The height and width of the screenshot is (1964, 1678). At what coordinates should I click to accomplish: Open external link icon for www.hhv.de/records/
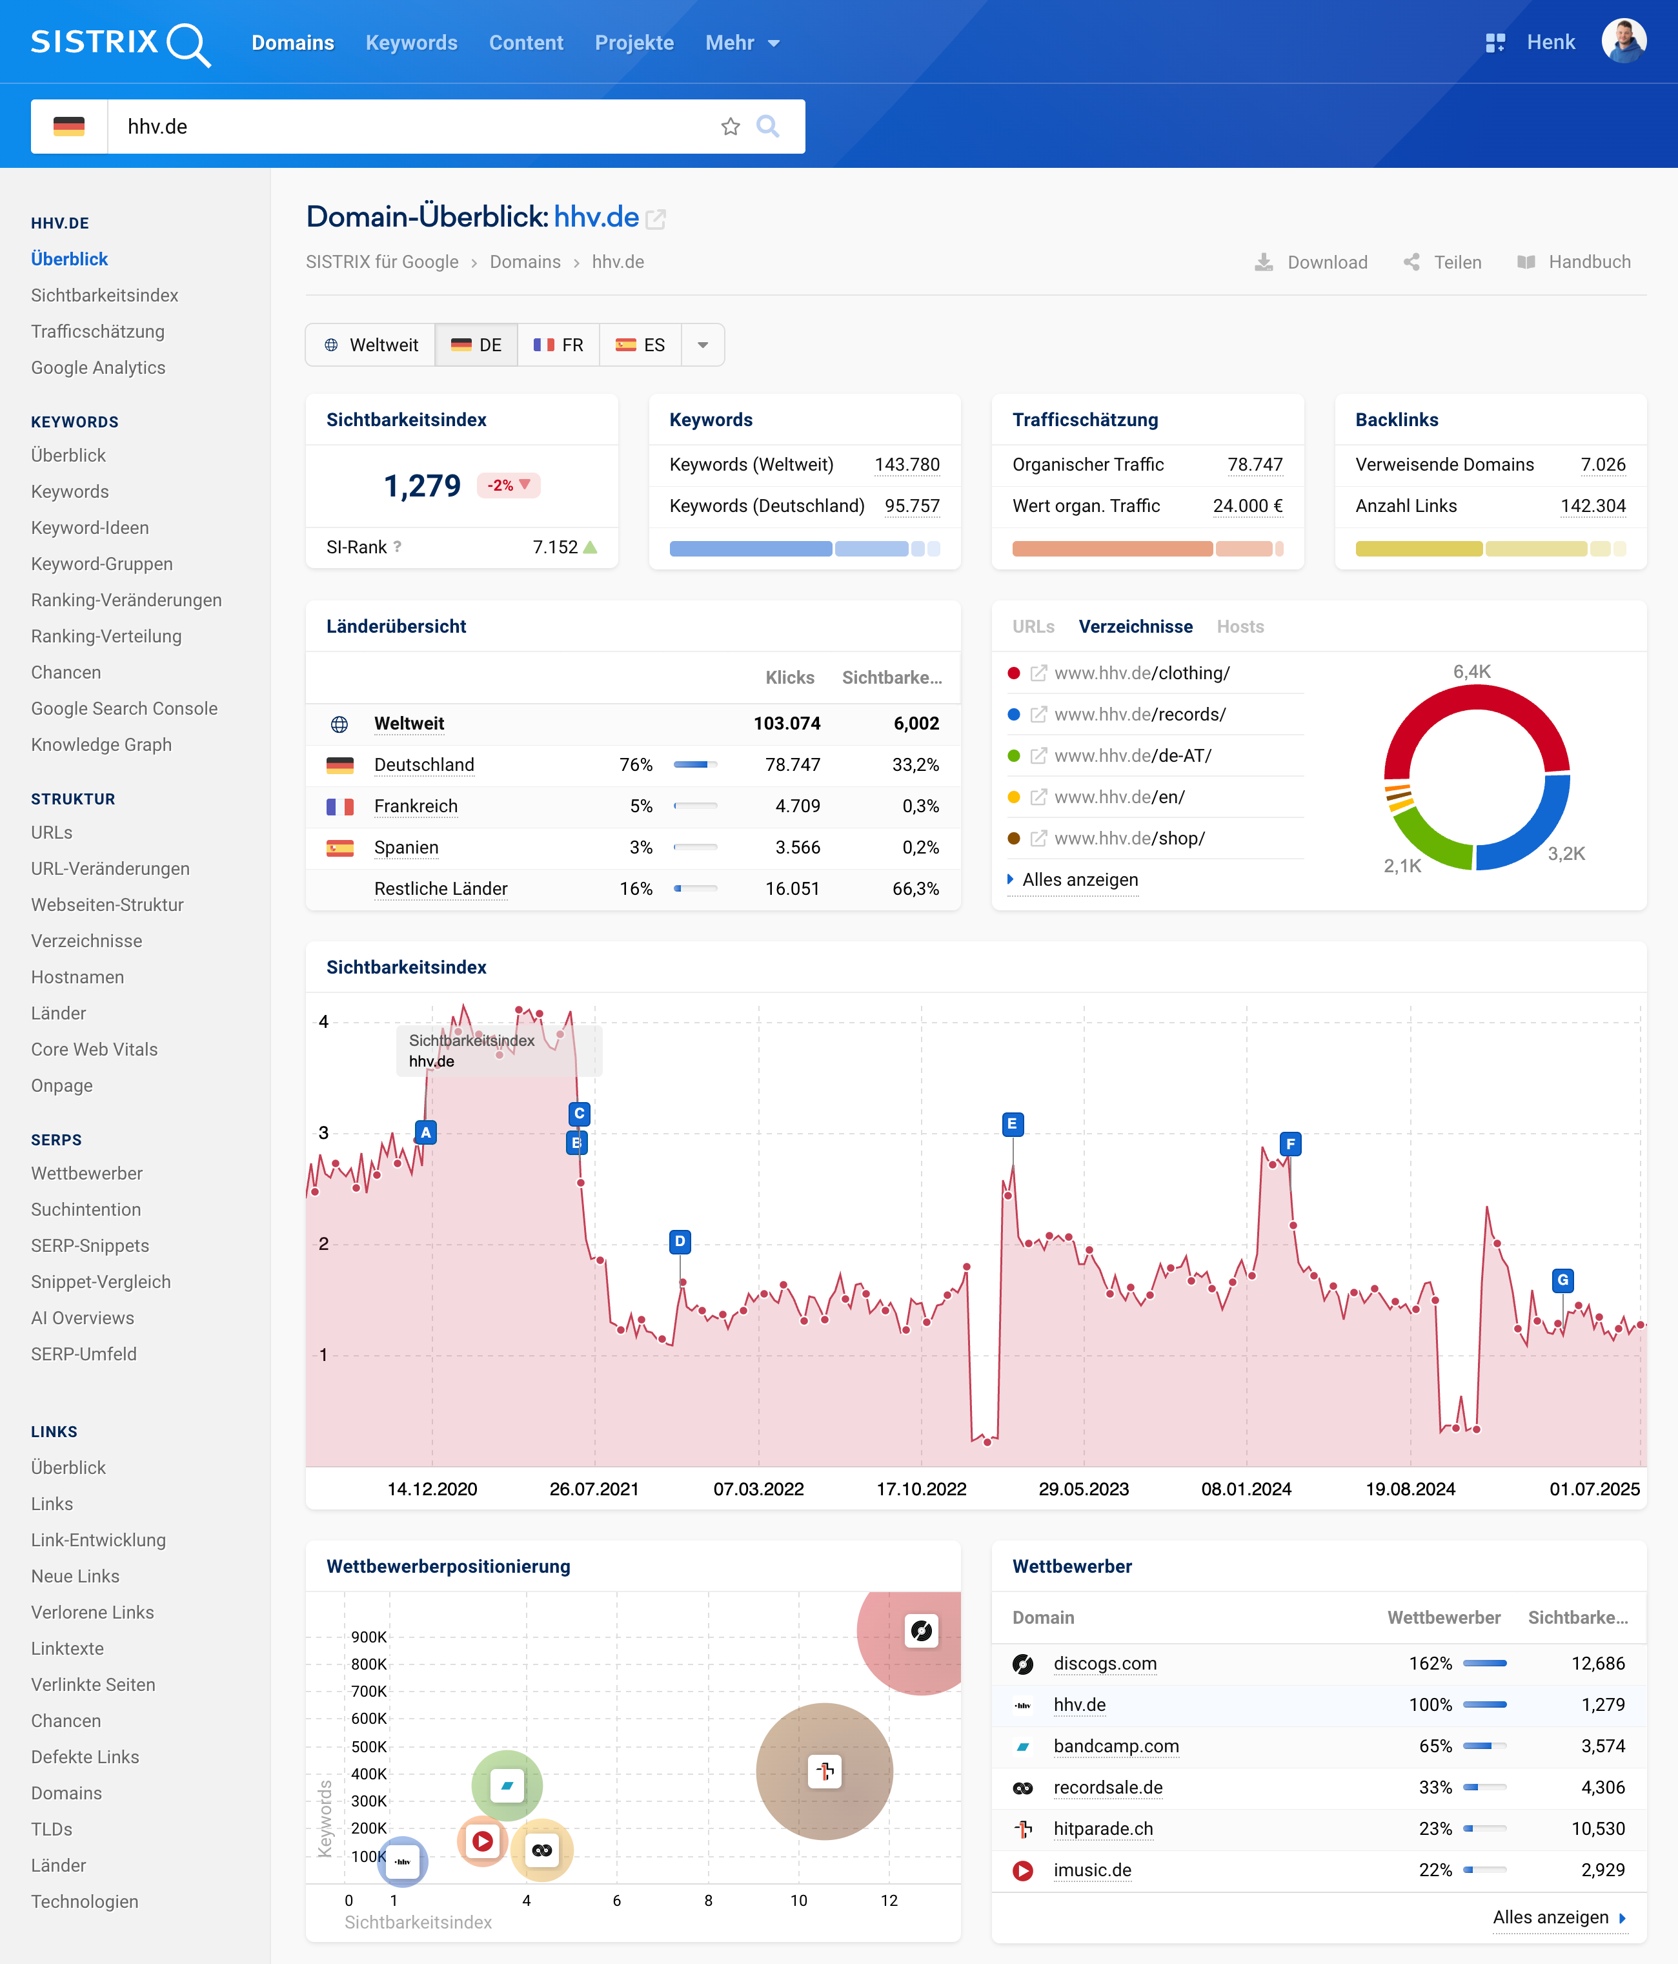coord(1038,715)
